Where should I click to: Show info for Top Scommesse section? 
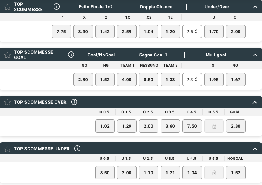click(57, 7)
